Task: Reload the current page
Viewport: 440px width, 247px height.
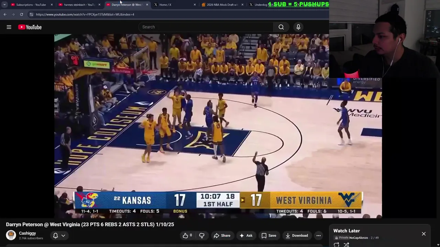Action: point(21,14)
